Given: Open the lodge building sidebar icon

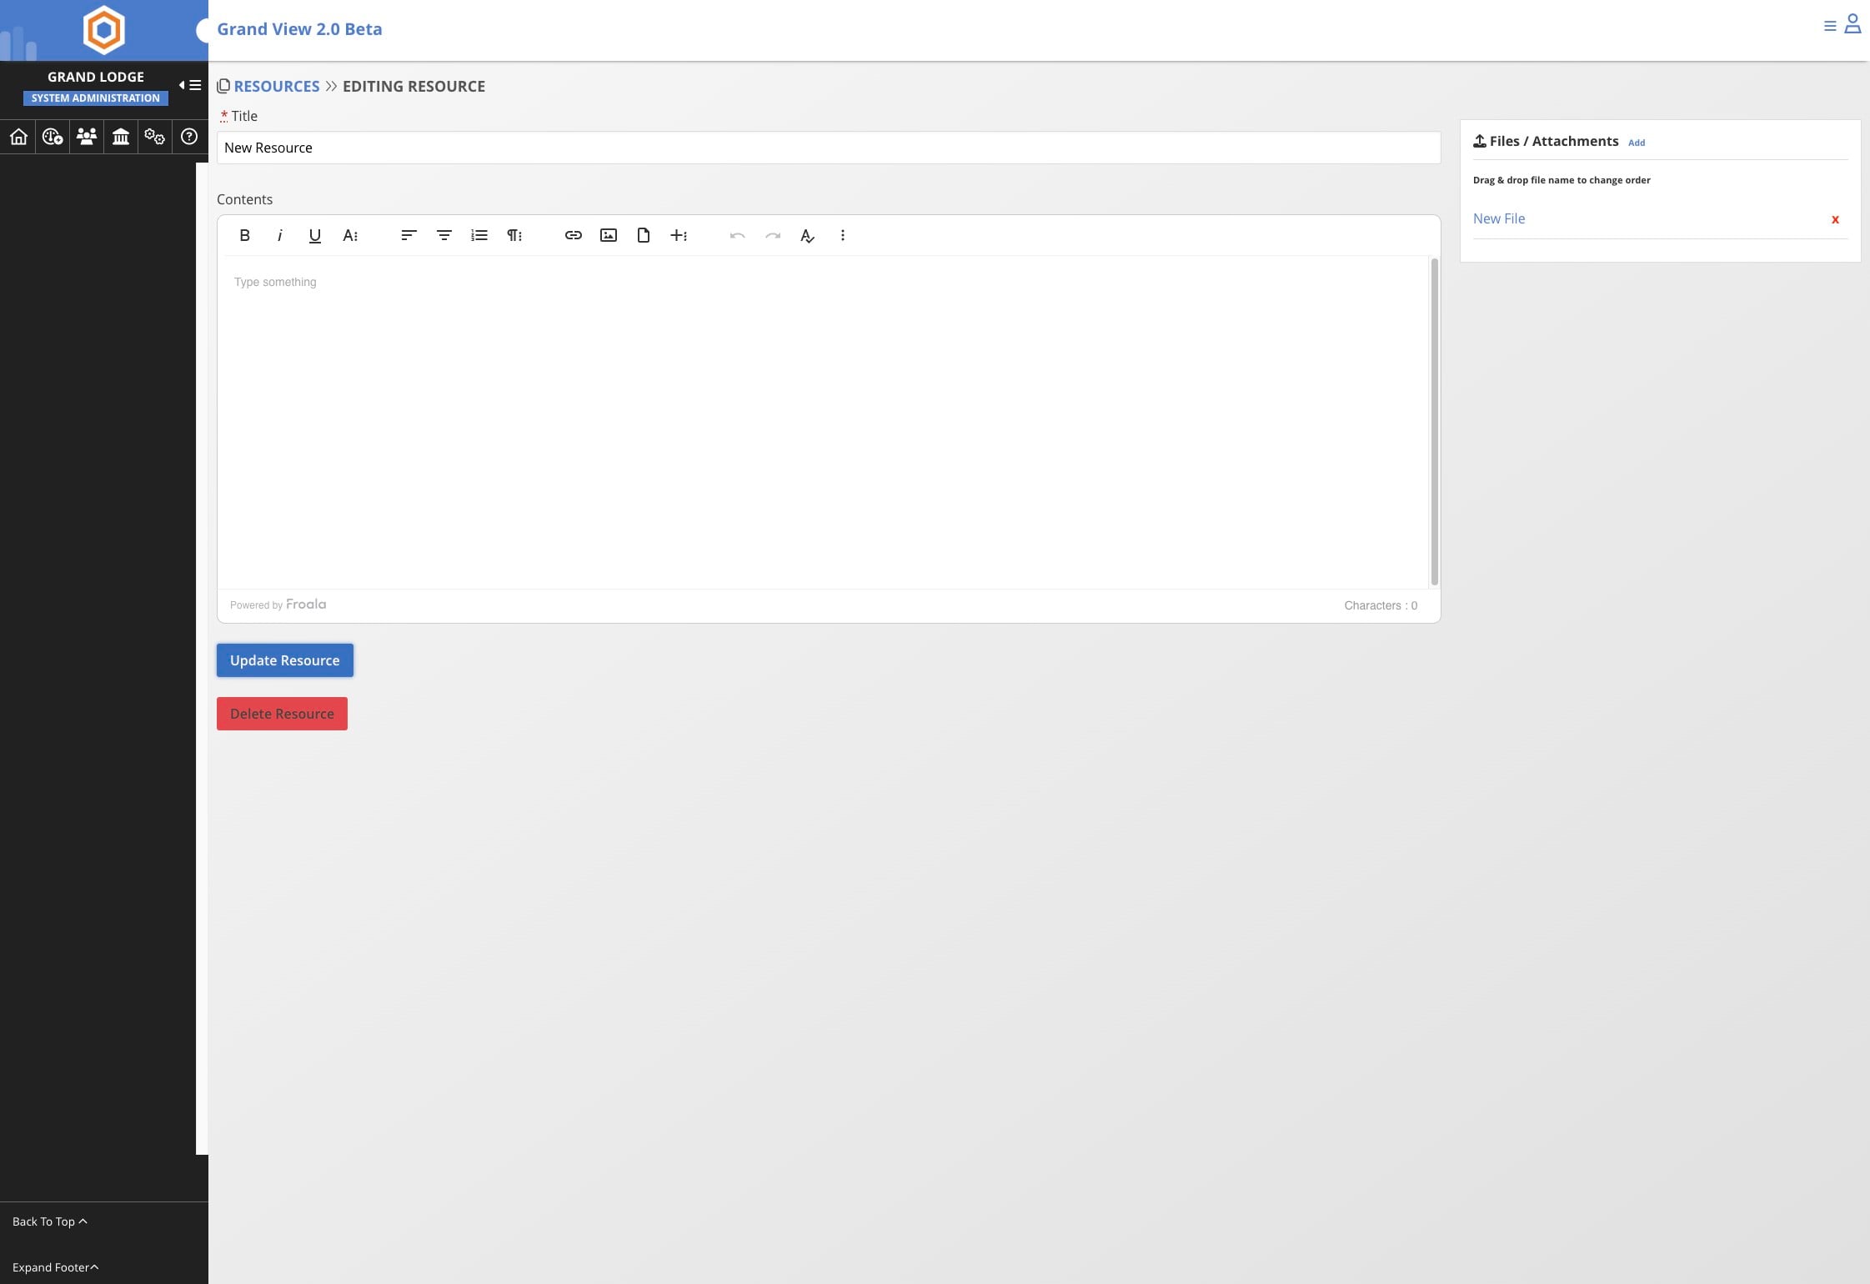Looking at the screenshot, I should [121, 136].
